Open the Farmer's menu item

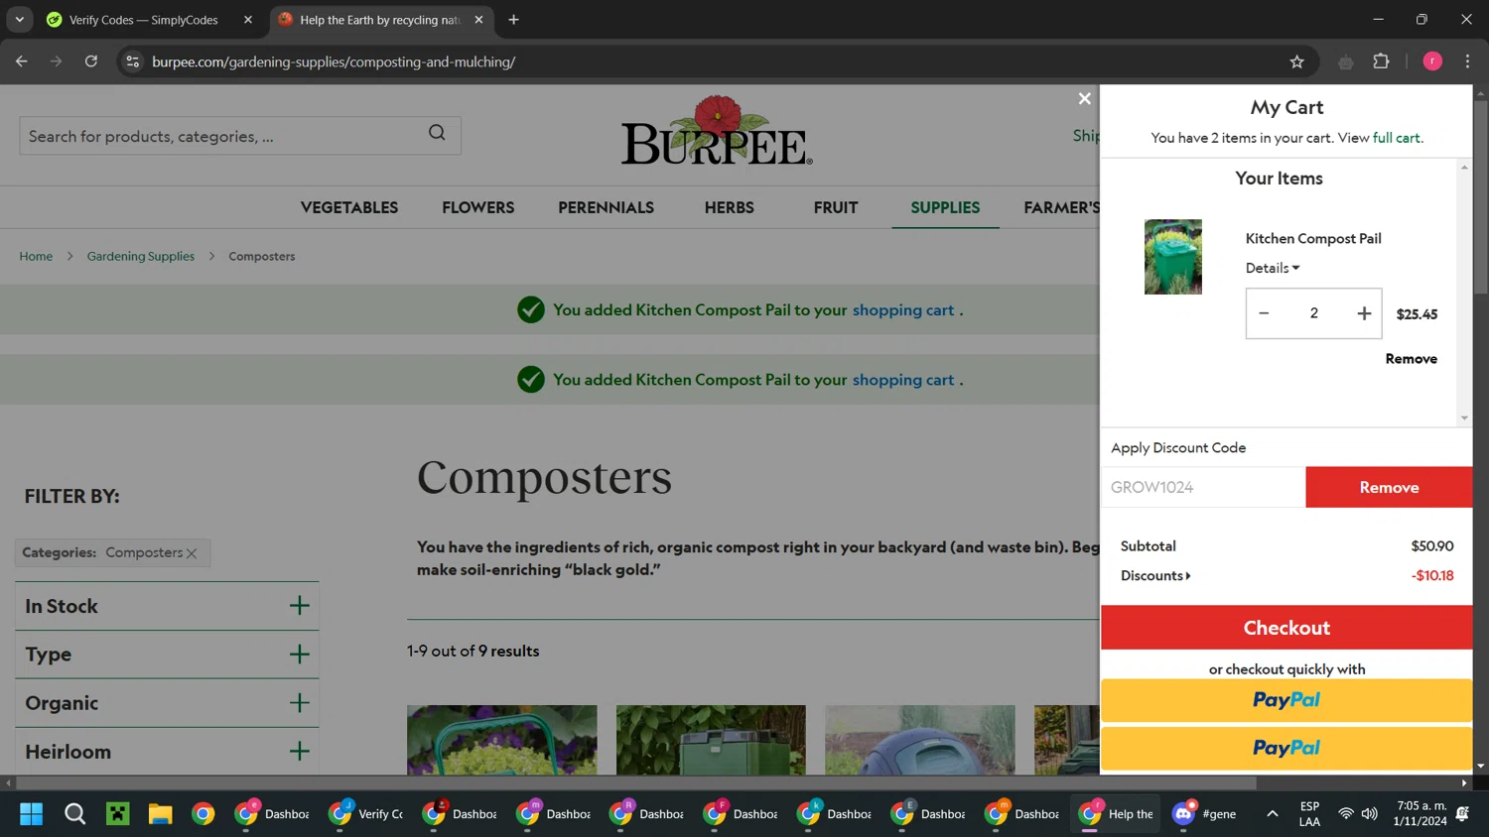(1061, 207)
